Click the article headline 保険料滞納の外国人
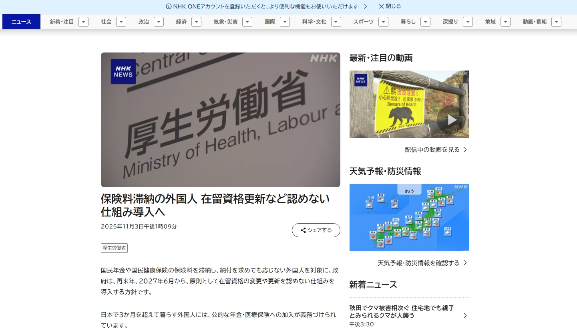This screenshot has height=333, width=577. pyautogui.click(x=215, y=205)
